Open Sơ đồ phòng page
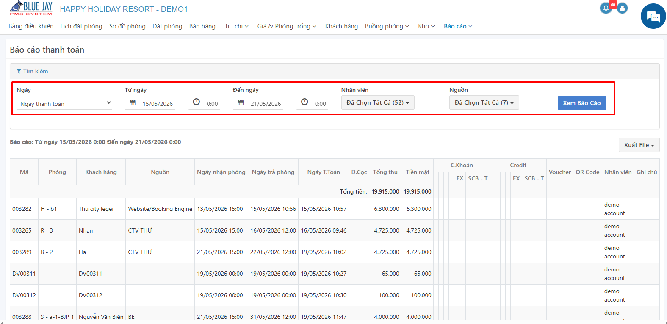This screenshot has height=324, width=667. (127, 26)
